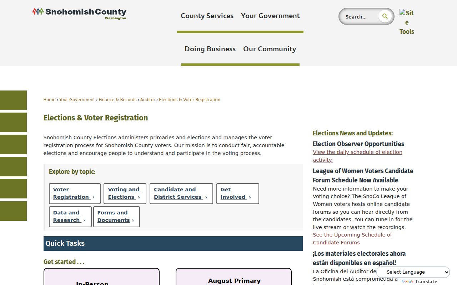Image resolution: width=457 pixels, height=285 pixels.
Task: Click League of Women Voters heading
Action: coord(363,176)
